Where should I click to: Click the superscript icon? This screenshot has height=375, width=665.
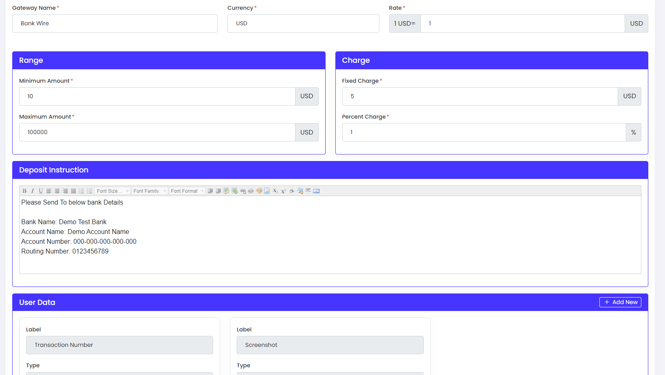(284, 191)
